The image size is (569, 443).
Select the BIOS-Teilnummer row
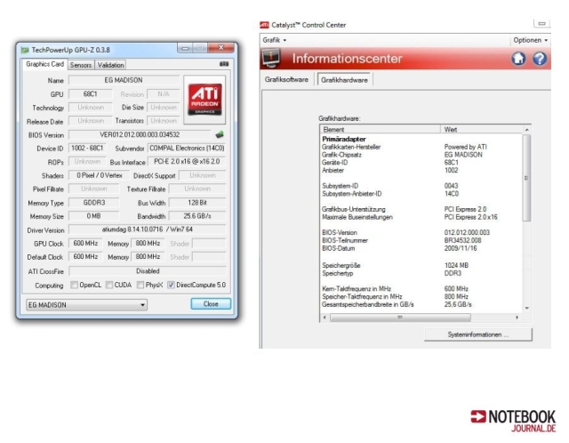pyautogui.click(x=421, y=240)
